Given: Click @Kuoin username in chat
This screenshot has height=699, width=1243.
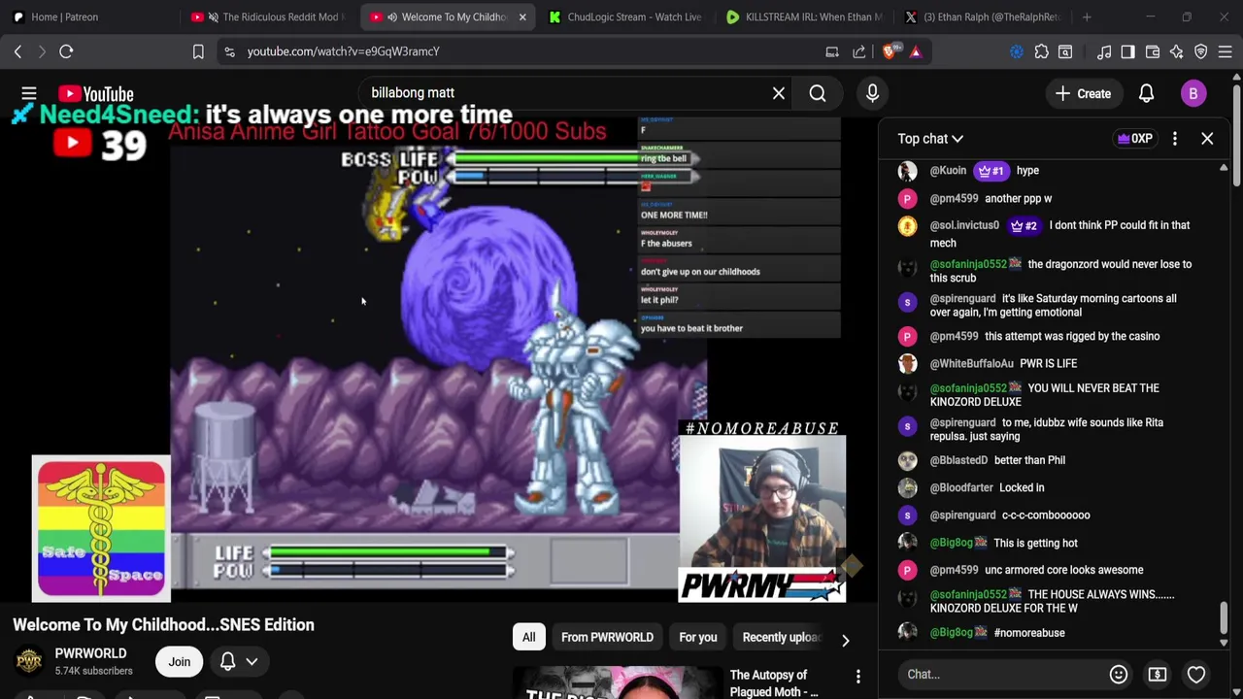Looking at the screenshot, I should tap(948, 171).
